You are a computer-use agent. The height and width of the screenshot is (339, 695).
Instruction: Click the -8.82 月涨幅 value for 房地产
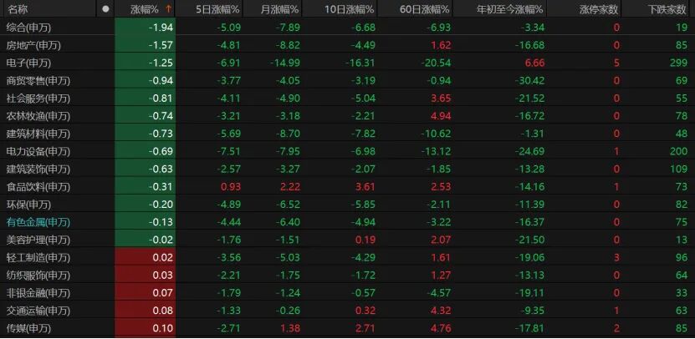[x=288, y=45]
